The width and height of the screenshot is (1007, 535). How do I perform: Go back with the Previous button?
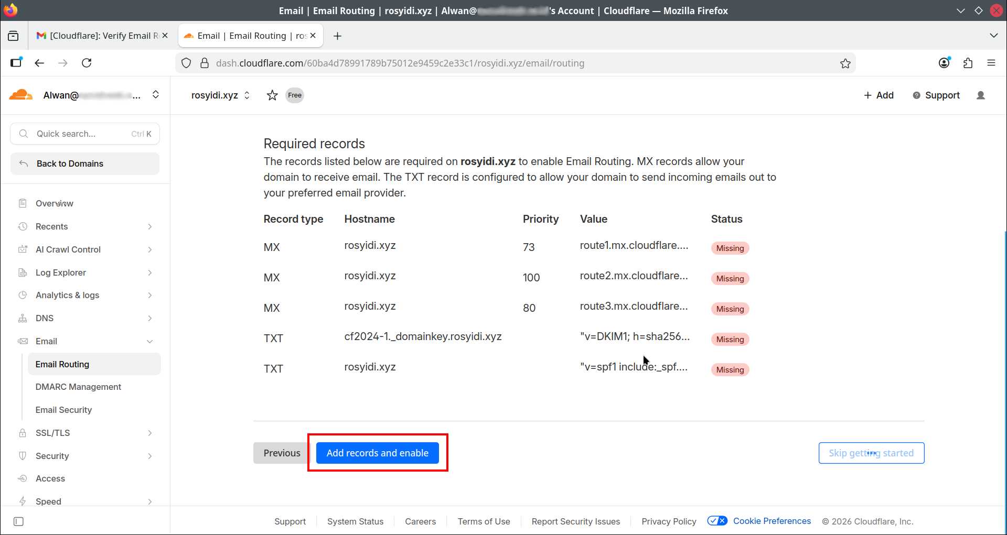coord(282,453)
